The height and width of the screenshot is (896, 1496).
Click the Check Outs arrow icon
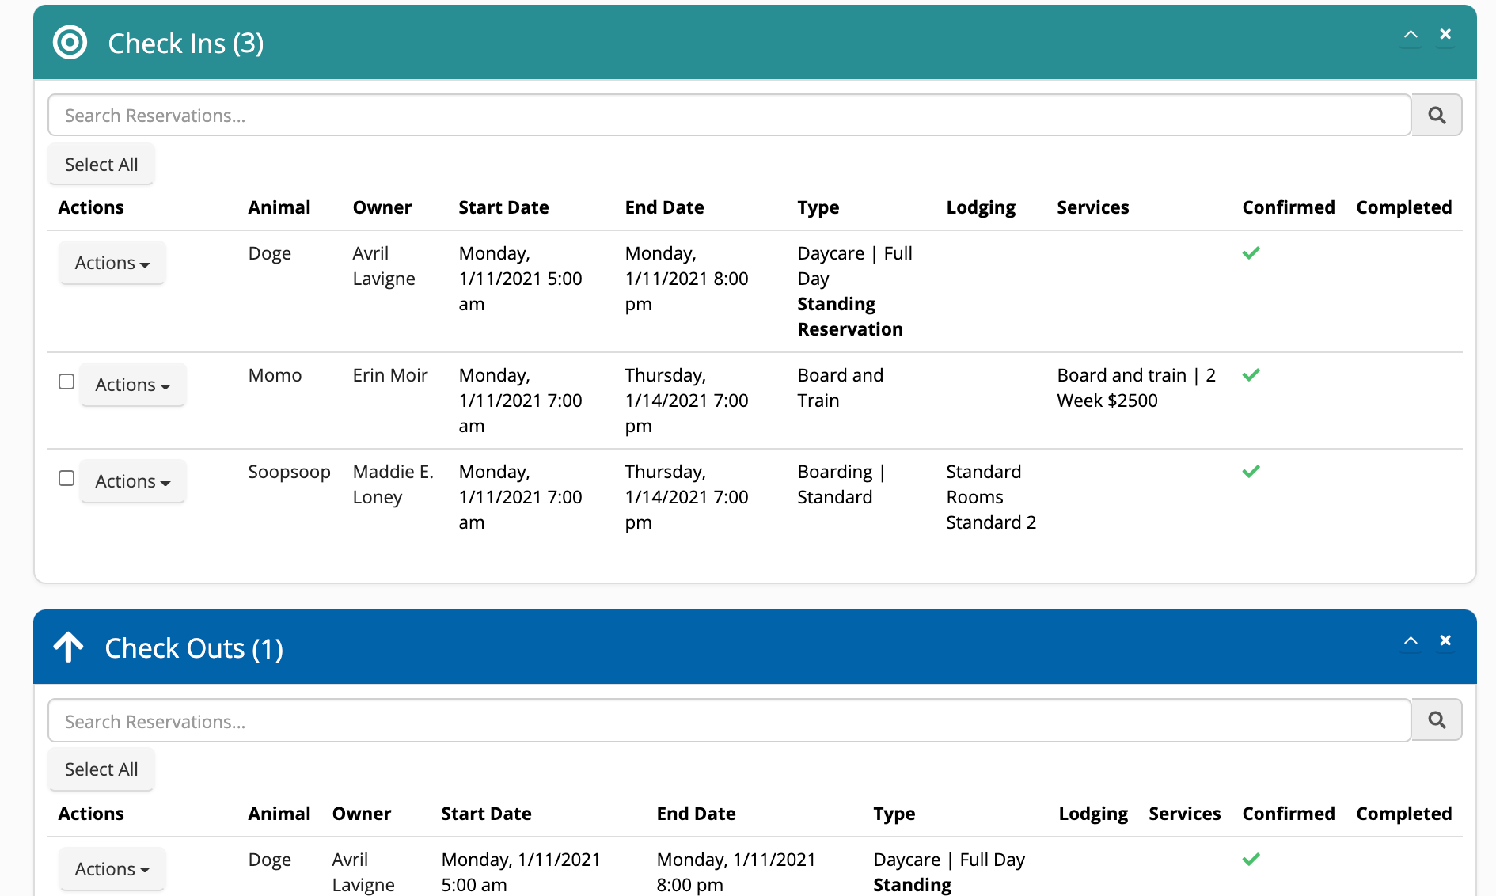pos(70,647)
